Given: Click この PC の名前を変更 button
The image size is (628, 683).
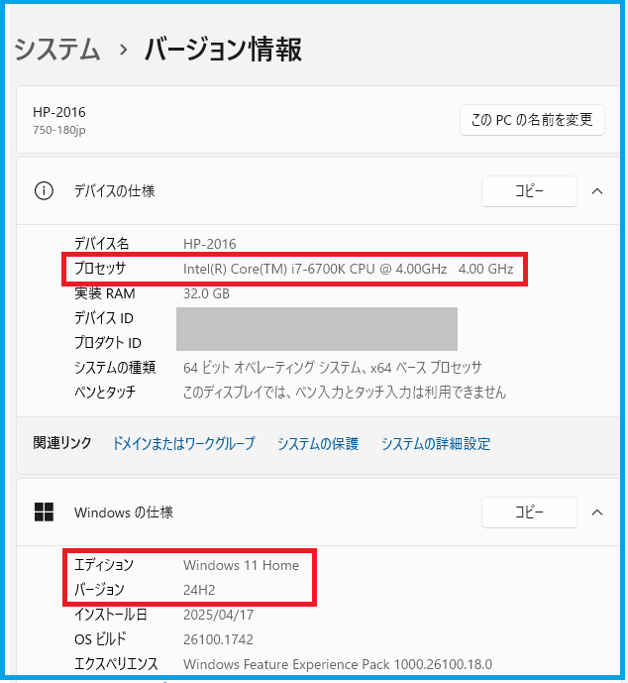Looking at the screenshot, I should pos(532,120).
